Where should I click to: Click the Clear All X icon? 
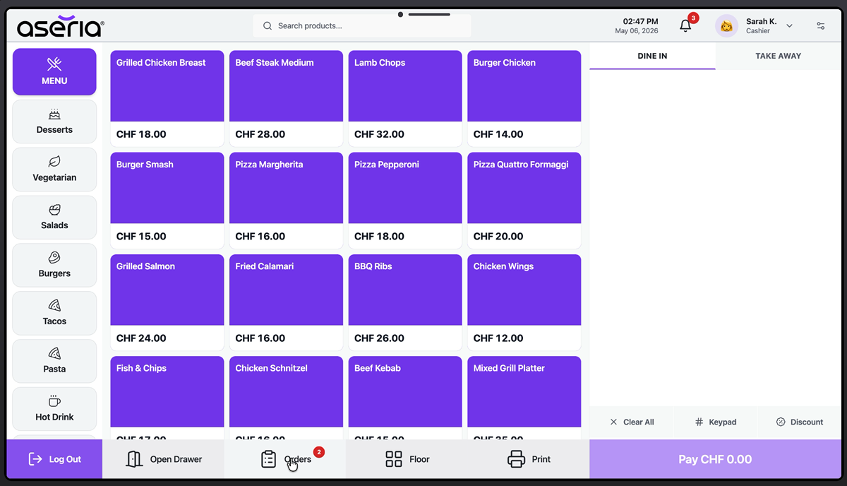(613, 422)
